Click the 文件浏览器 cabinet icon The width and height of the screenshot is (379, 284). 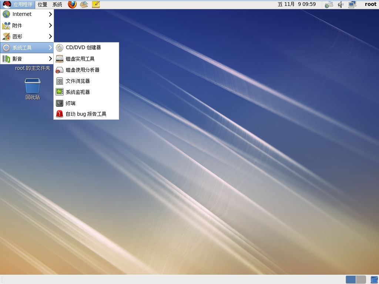pos(60,81)
